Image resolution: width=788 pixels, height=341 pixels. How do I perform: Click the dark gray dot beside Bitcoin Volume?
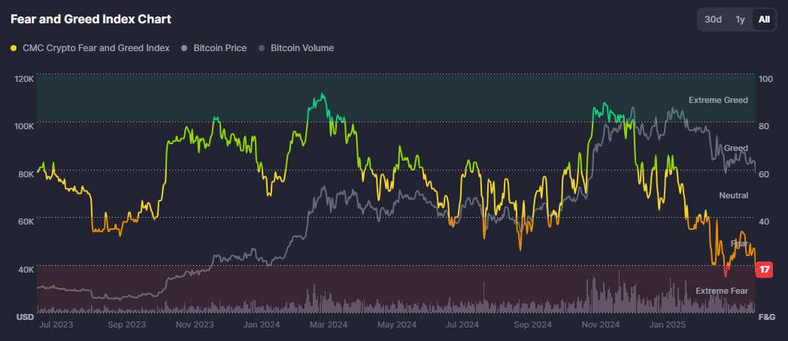click(262, 48)
